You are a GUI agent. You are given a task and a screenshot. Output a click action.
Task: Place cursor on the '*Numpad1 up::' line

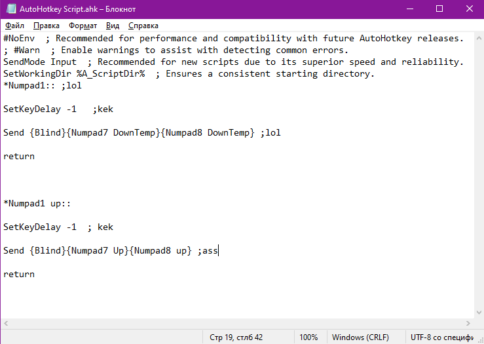pos(37,204)
